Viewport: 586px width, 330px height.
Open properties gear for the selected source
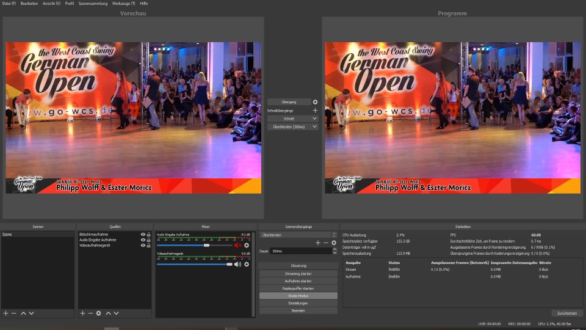98,313
